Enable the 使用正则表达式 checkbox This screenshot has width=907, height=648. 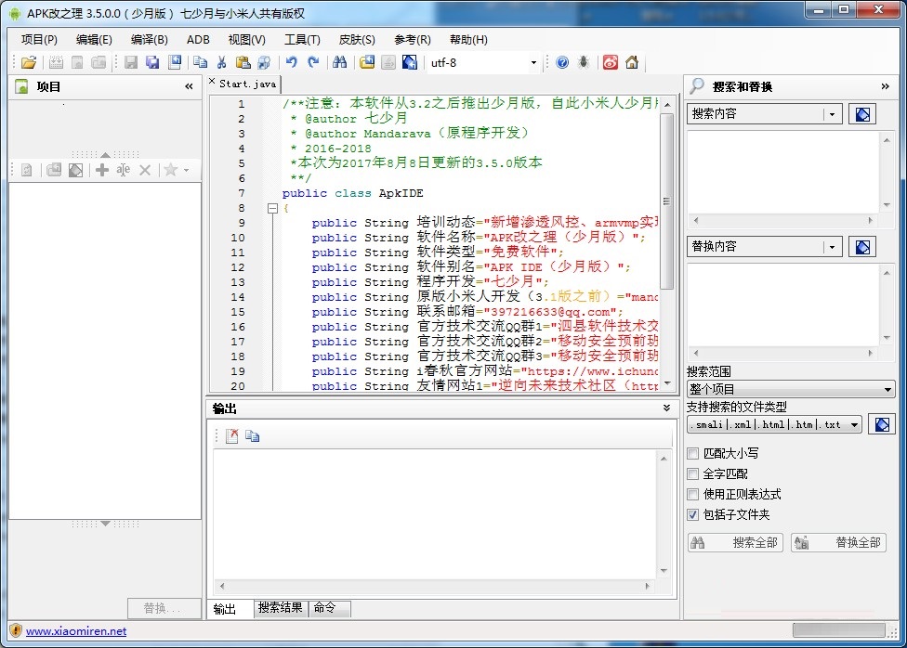pos(693,494)
